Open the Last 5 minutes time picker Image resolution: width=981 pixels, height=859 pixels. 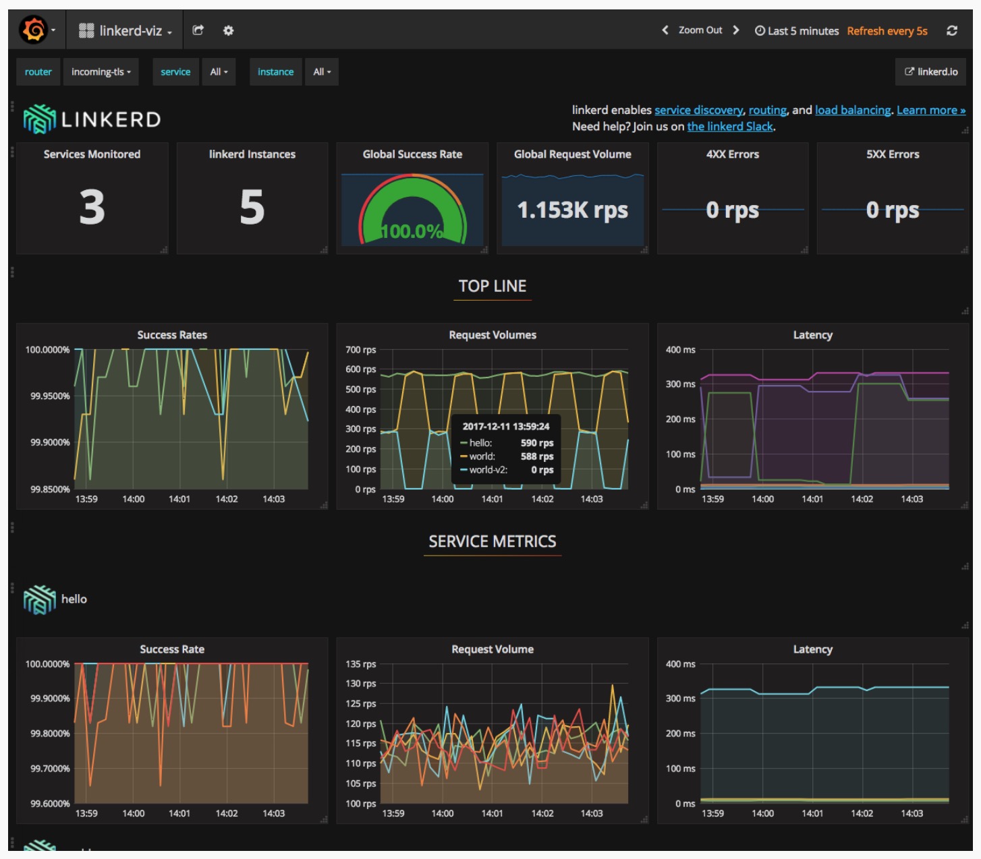coord(796,31)
